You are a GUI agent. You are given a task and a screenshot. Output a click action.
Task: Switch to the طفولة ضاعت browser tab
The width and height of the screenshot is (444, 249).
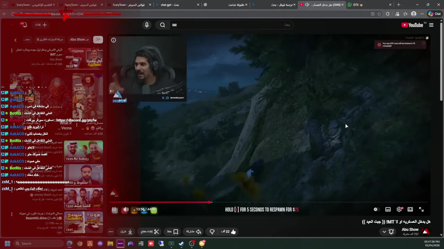pos(225,5)
